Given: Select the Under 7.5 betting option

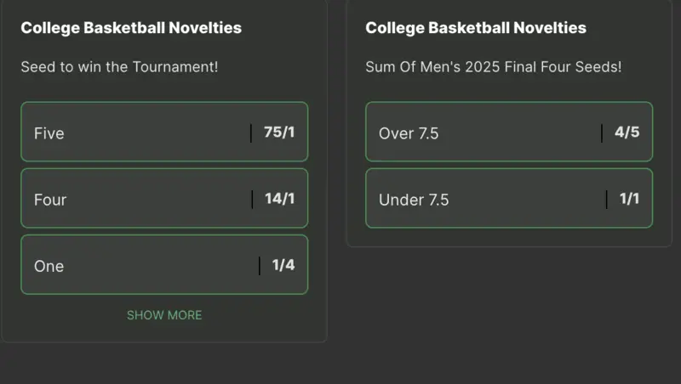Looking at the screenshot, I should click(x=508, y=199).
